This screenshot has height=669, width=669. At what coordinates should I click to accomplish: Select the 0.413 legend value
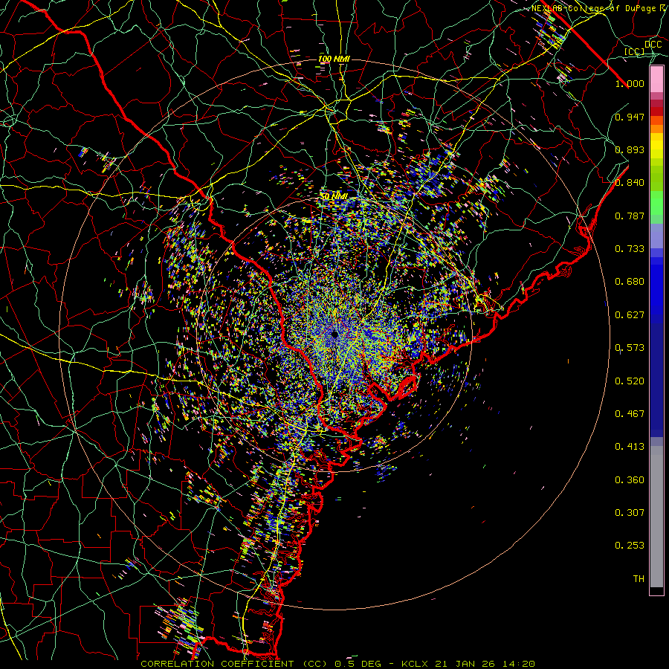point(630,447)
